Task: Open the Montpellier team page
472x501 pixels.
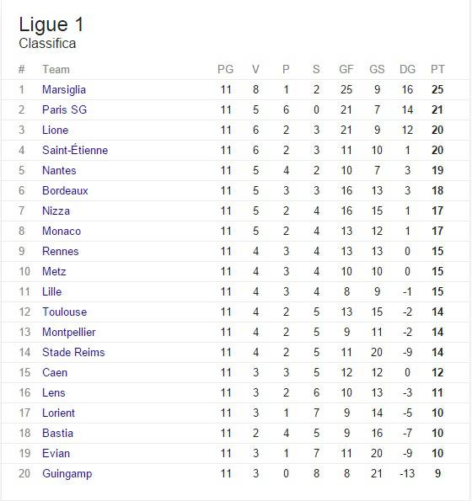Action: tap(69, 333)
